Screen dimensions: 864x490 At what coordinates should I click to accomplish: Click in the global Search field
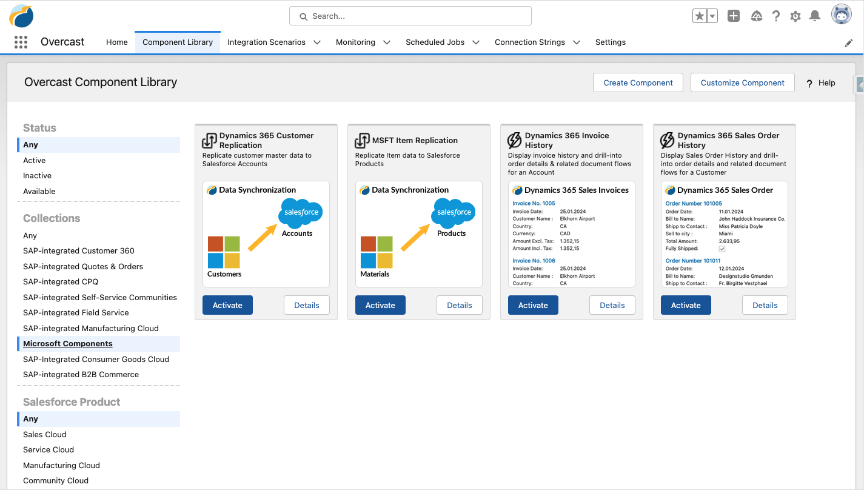[410, 16]
